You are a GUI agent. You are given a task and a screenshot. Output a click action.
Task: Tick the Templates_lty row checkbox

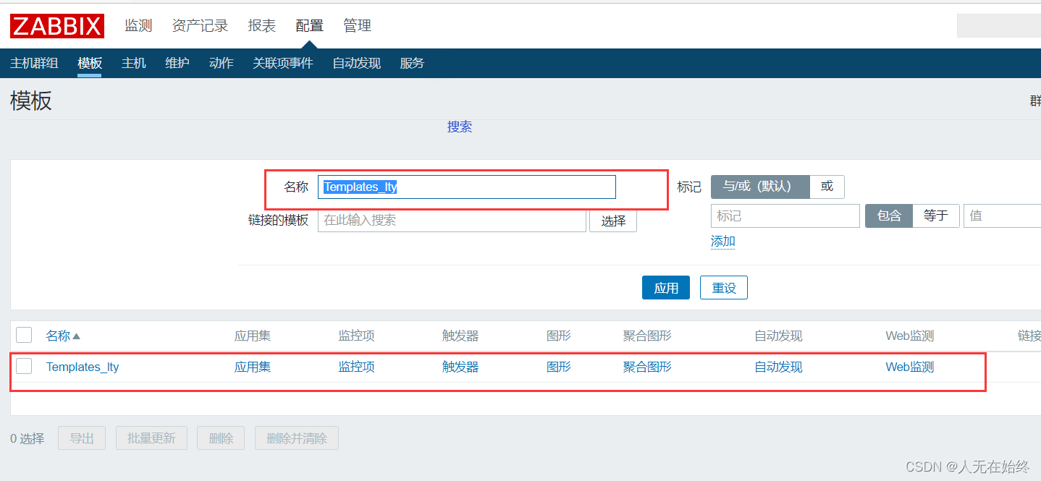click(x=24, y=366)
